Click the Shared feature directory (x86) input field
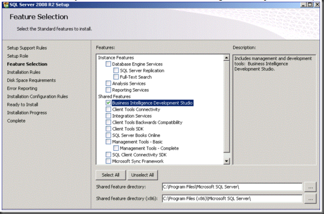 coord(232,198)
